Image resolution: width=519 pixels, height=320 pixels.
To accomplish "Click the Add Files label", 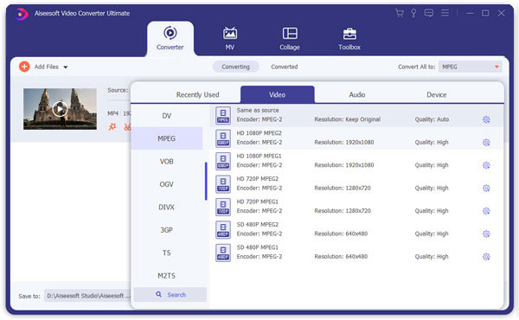I will pos(47,67).
